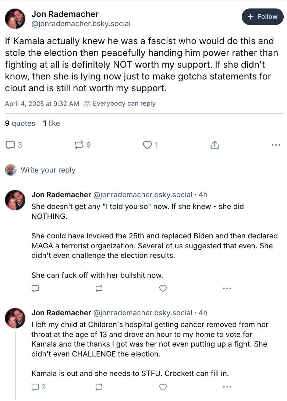Reply to the "I told you so" post

(35, 288)
